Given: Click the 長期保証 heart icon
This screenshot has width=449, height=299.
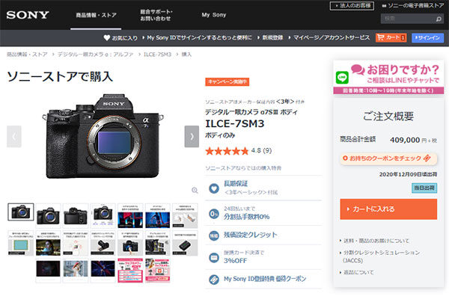Looking at the screenshot, I should 213,188.
